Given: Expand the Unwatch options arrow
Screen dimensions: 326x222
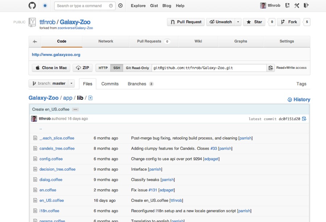Looking at the screenshot, I should [238, 22].
